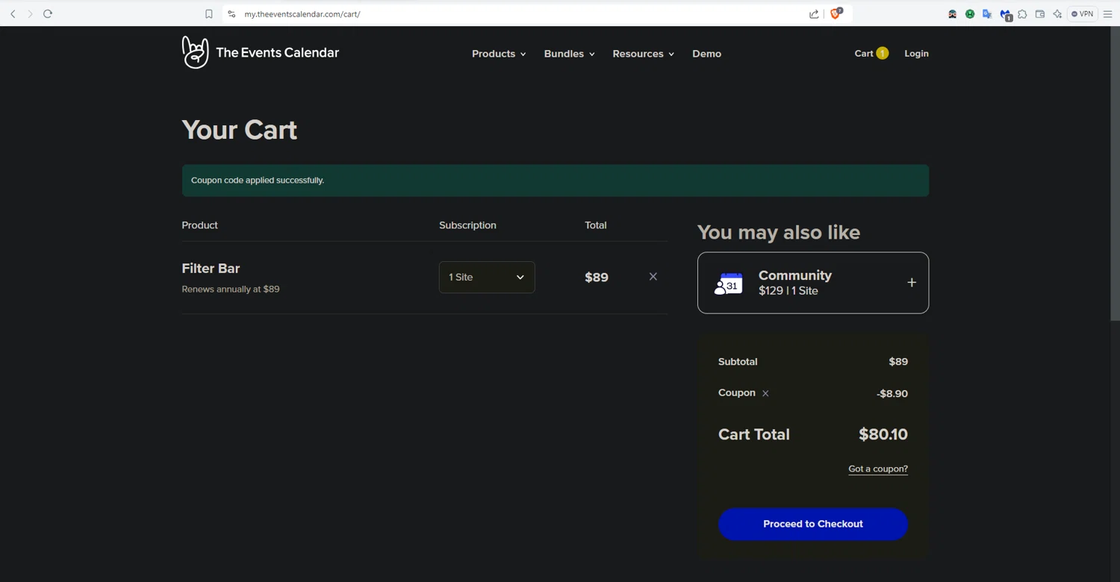This screenshot has height=582, width=1120.
Task: Click the Cart Total amount $80.10
Action: pyautogui.click(x=883, y=434)
